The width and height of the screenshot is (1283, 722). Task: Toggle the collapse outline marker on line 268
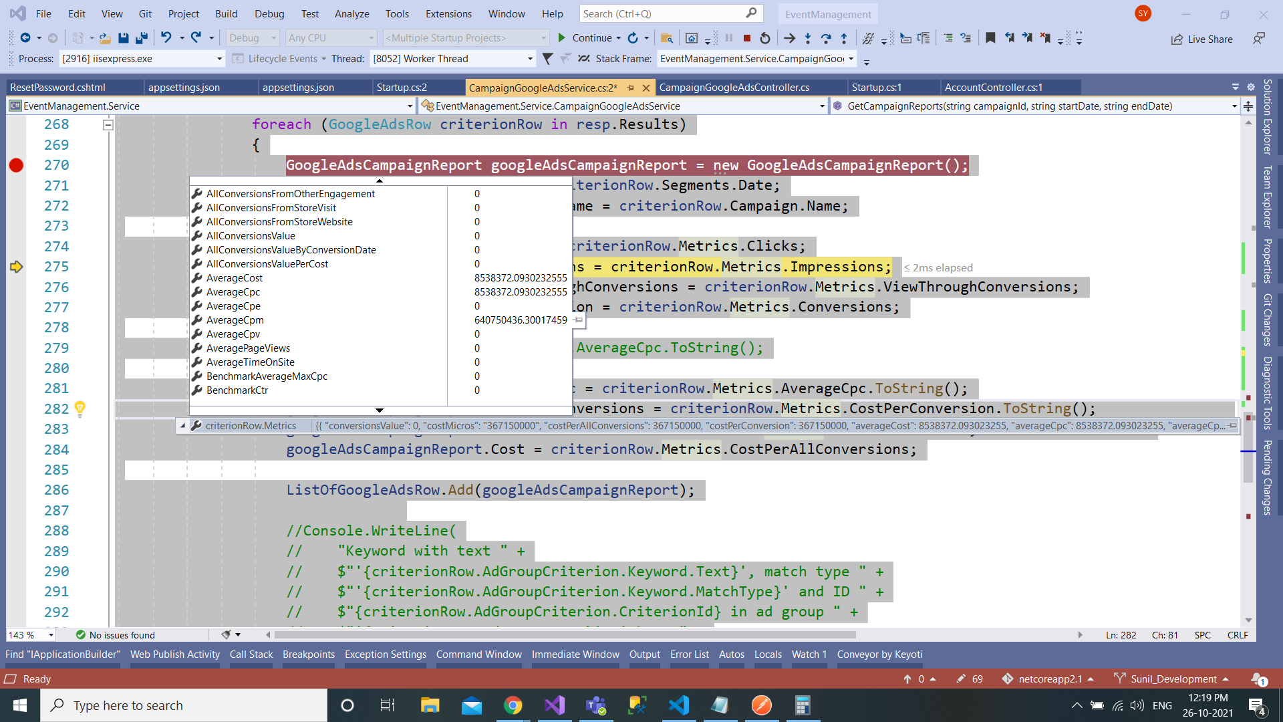coord(108,124)
